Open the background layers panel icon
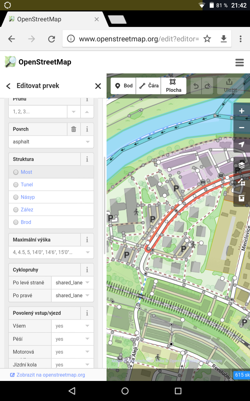Screen dimensions: 250x401 pos(242,165)
